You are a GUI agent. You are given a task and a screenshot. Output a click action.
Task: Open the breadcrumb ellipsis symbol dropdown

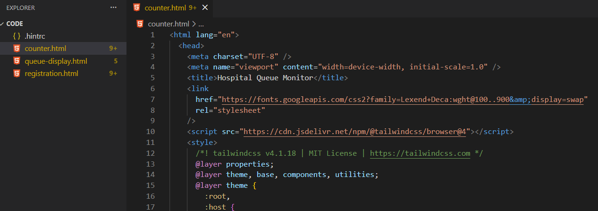tap(201, 24)
